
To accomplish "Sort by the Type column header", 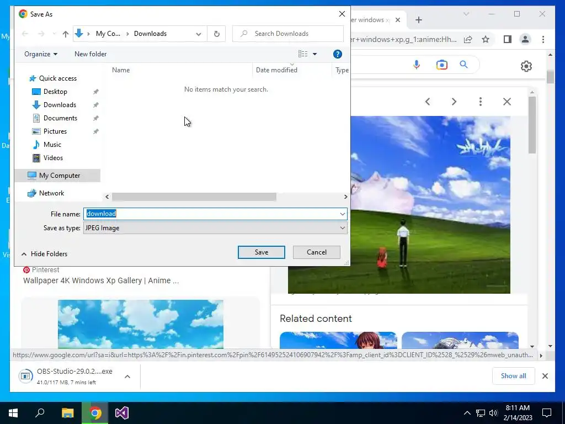I will [x=342, y=70].
